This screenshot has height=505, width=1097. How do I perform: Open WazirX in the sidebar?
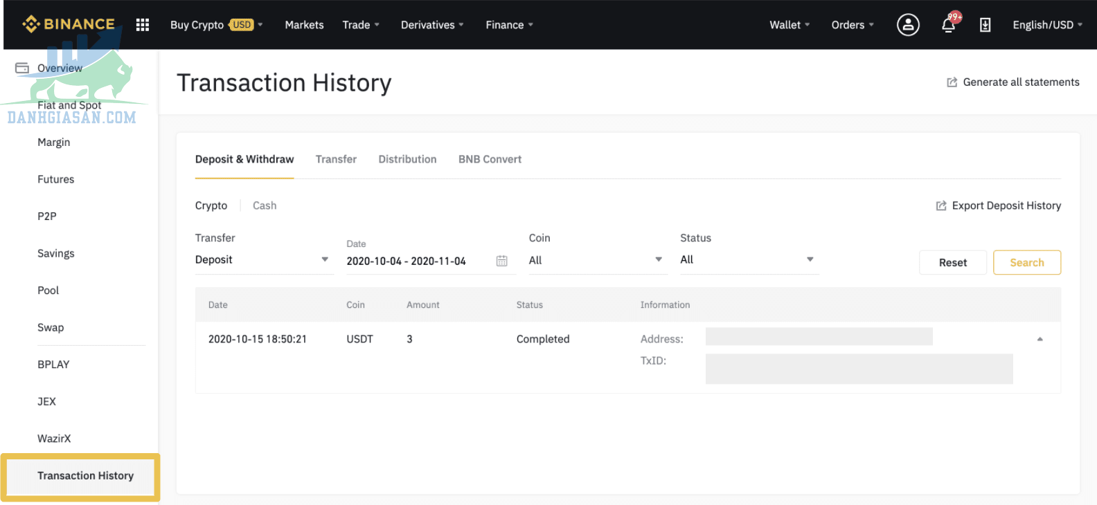54,439
